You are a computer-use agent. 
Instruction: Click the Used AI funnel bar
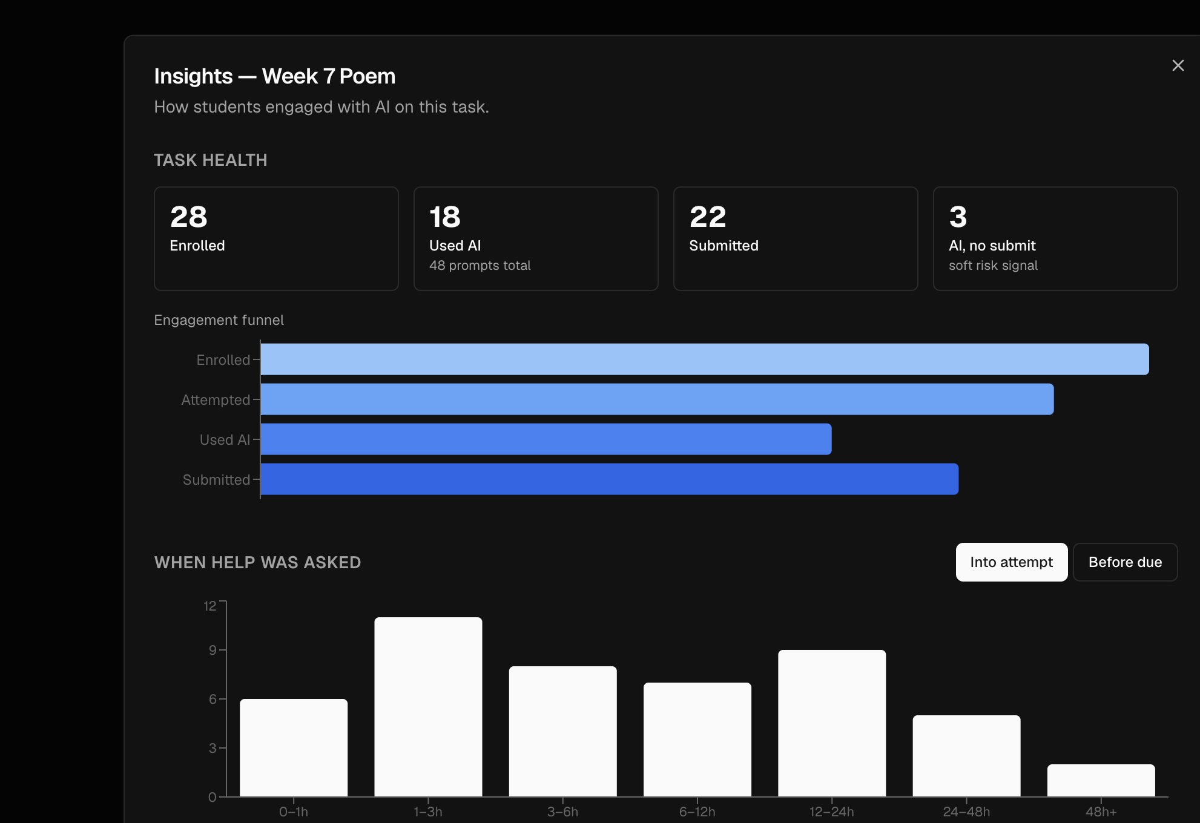(546, 439)
